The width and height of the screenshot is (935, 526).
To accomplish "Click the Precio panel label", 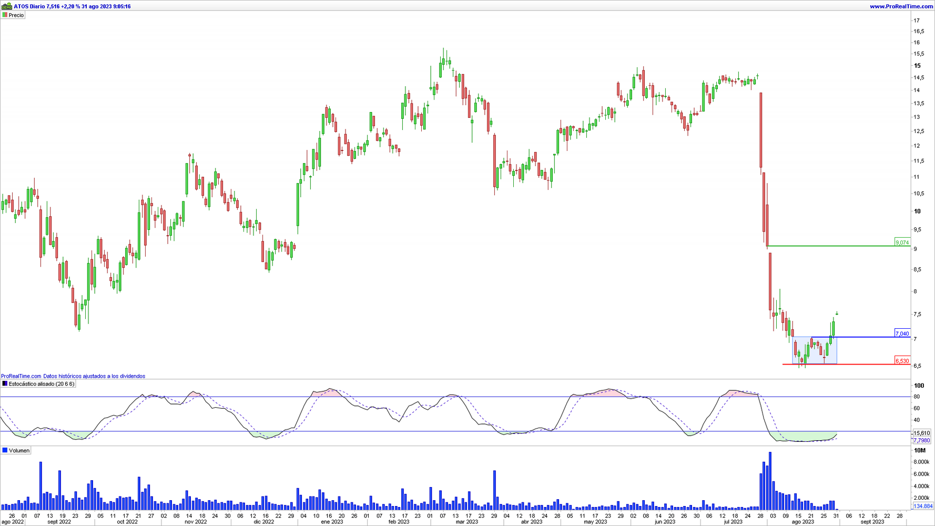I will pyautogui.click(x=16, y=15).
